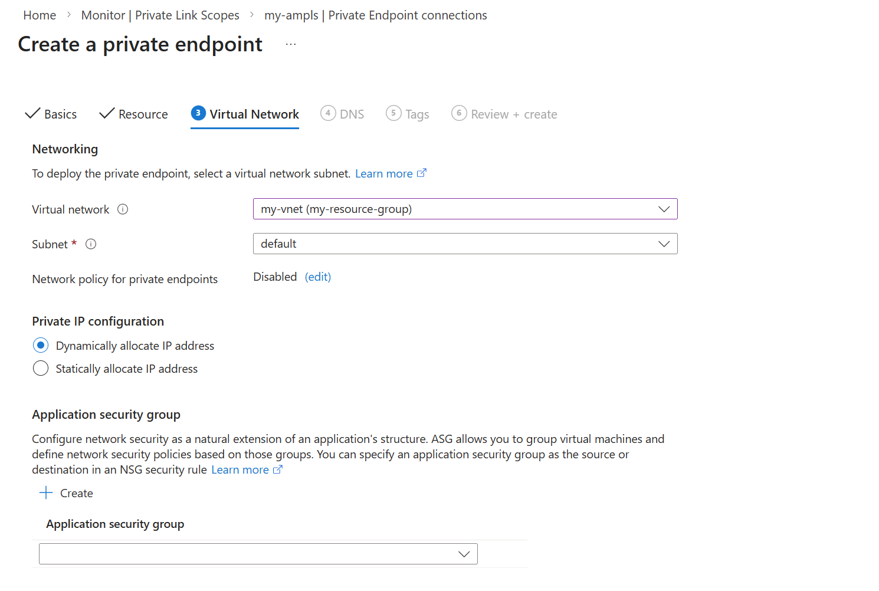Click the edit link for network policy

pos(318,277)
